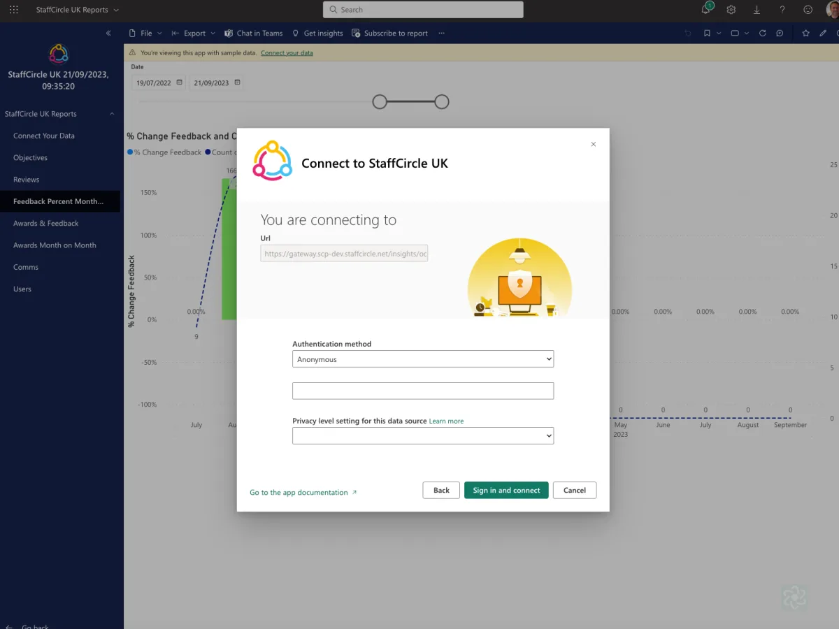Click Connect your data link in banner
Viewport: 839px width, 629px height.
pyautogui.click(x=287, y=53)
